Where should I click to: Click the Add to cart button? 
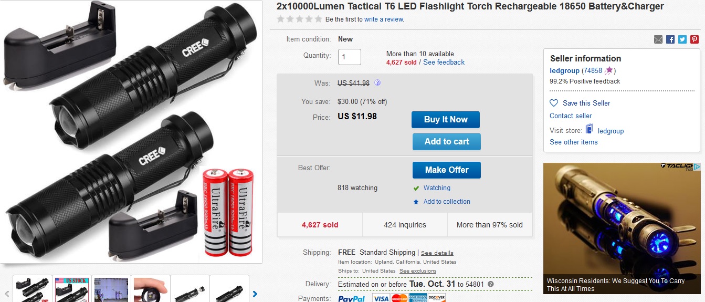tap(446, 141)
